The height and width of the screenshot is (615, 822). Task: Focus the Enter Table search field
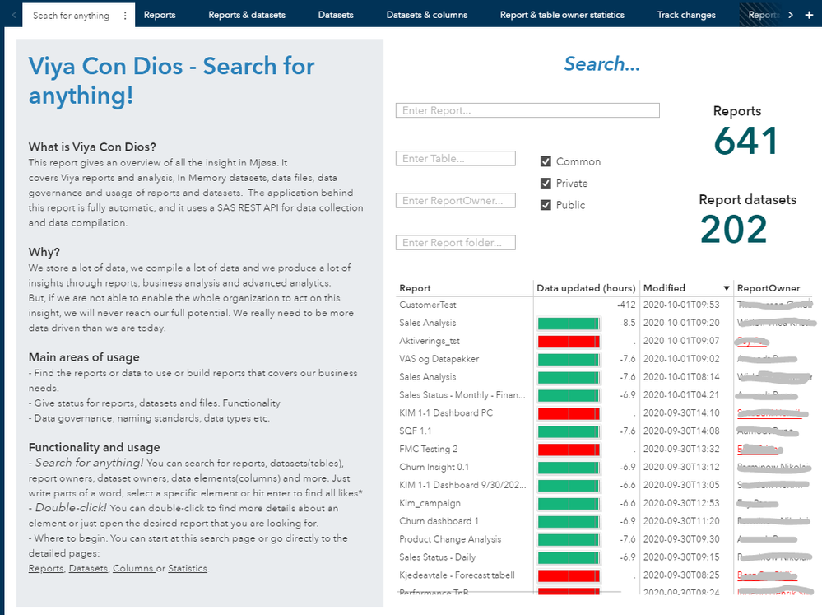tap(456, 158)
